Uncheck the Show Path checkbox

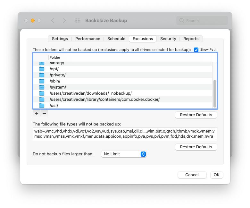(196, 50)
